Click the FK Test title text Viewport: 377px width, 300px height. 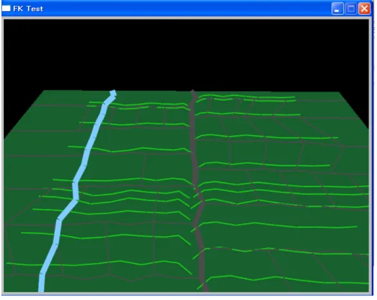coord(28,8)
